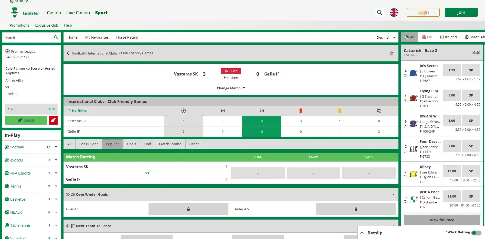This screenshot has height=239, width=485.
Task: Click the Join button
Action: (x=461, y=12)
